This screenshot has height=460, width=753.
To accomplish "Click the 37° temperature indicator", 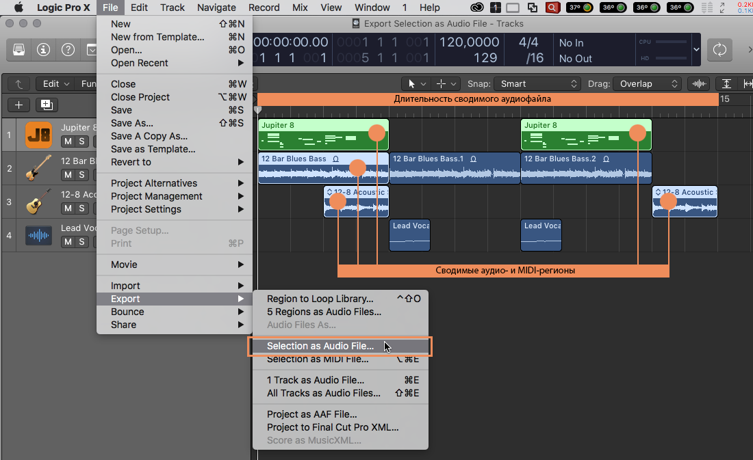I will click(580, 8).
